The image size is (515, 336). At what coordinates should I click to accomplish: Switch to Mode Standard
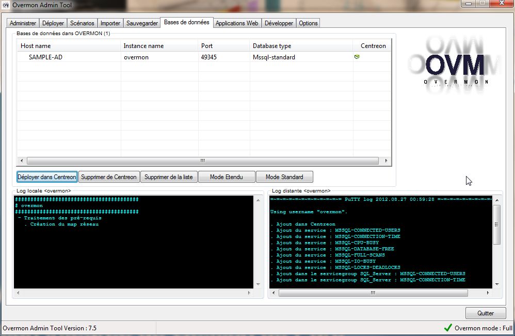[284, 177]
